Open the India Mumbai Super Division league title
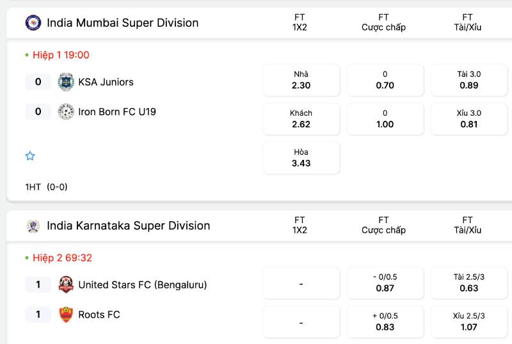512x344 pixels. coord(122,23)
